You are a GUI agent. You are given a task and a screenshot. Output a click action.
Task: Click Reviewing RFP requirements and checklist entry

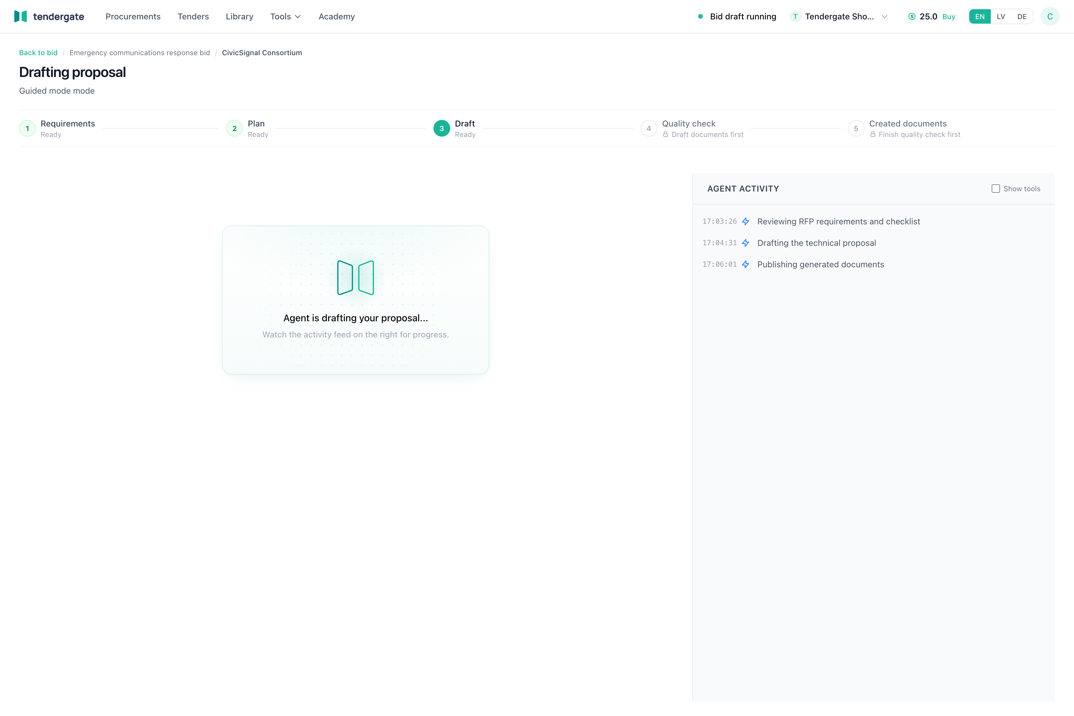839,221
